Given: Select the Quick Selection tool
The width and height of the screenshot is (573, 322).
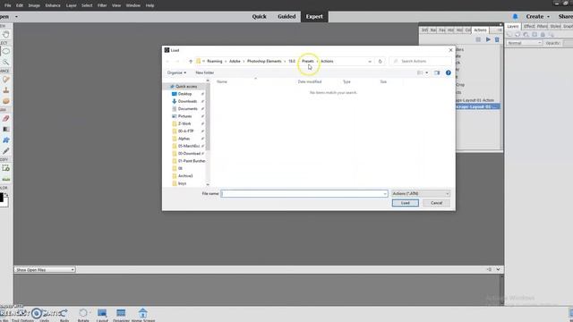Looking at the screenshot, I should [6, 63].
